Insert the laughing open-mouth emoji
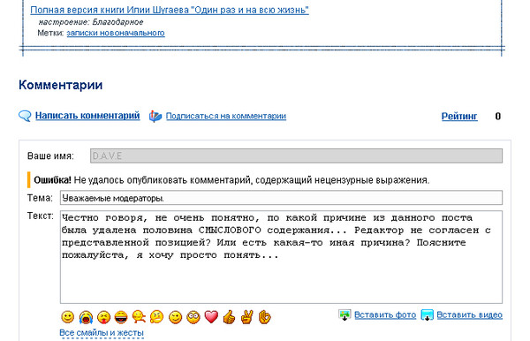This screenshot has height=341, width=530. coord(121,317)
